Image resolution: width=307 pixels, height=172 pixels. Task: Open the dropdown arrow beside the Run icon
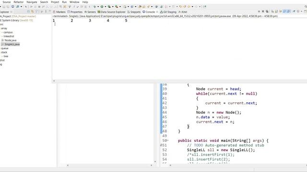point(106,7)
